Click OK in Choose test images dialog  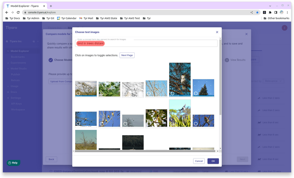click(213, 161)
